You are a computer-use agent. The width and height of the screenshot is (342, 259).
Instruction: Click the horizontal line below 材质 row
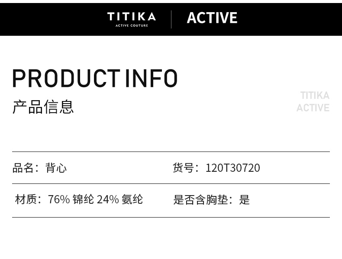(x=171, y=217)
